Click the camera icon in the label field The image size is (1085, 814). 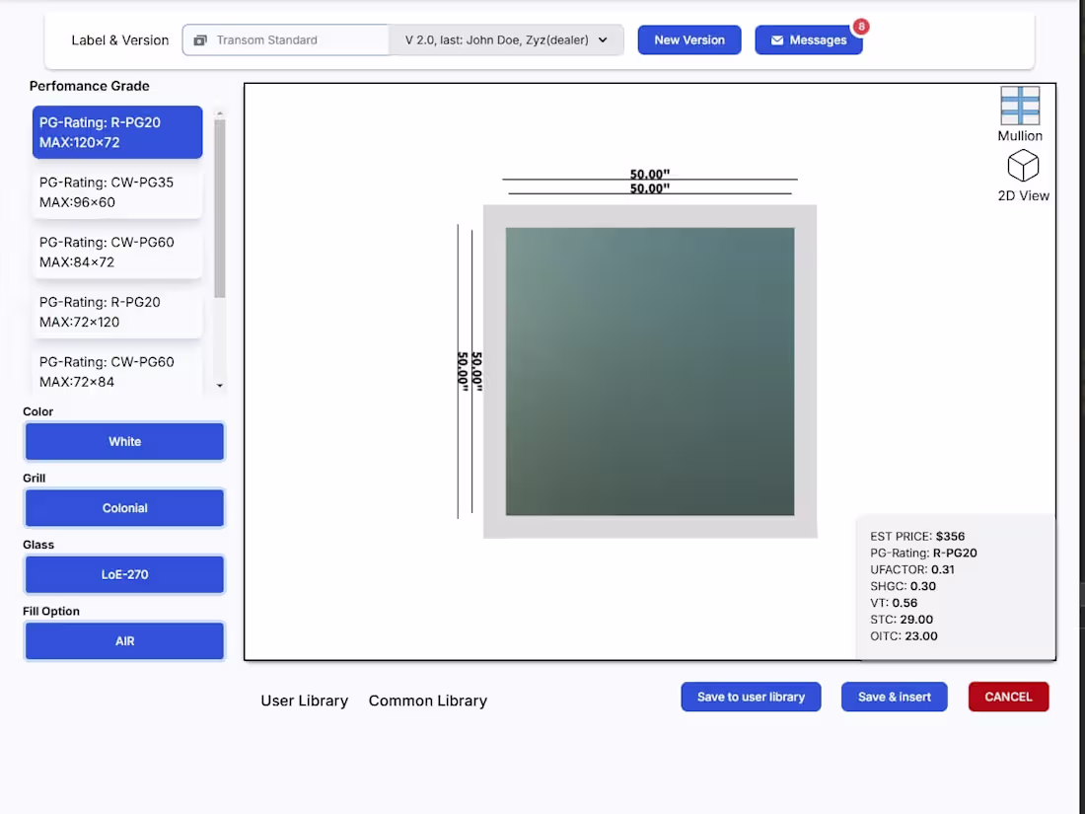tap(200, 39)
